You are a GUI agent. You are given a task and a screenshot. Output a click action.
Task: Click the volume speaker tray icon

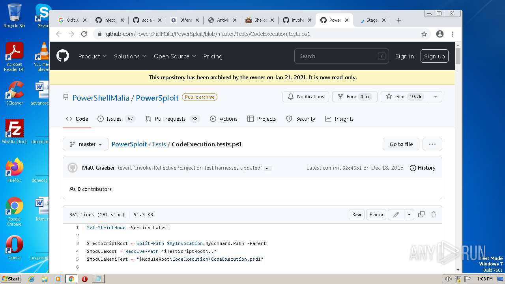[449, 279]
